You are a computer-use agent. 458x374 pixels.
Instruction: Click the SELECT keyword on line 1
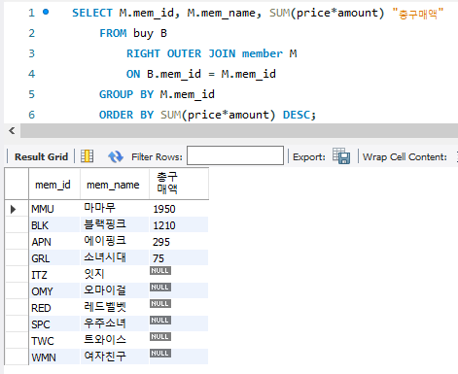(x=92, y=13)
